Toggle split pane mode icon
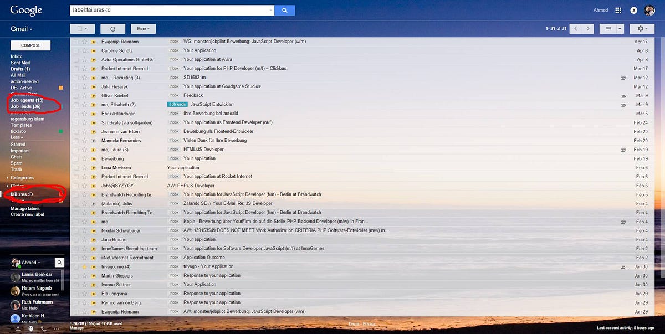 [x=608, y=28]
